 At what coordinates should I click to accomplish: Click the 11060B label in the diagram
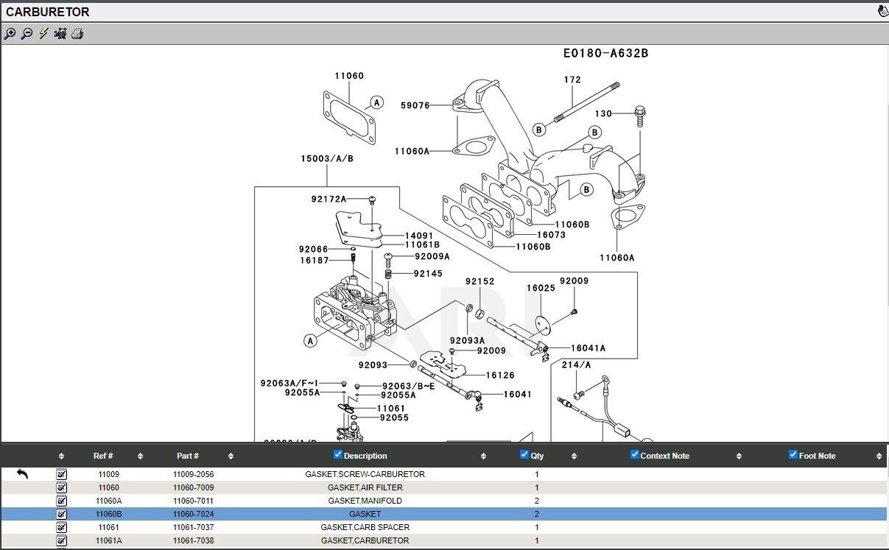click(572, 225)
